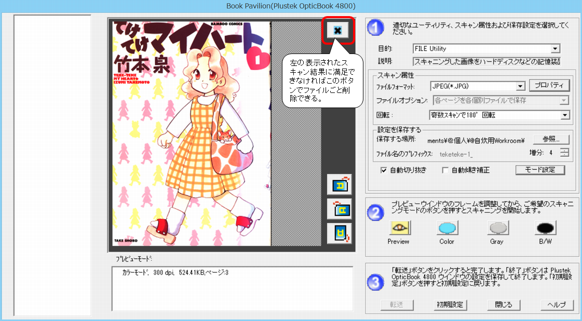Click the Book Pavilion title bar text
Viewport: 582px width, 321px height.
(291, 6)
